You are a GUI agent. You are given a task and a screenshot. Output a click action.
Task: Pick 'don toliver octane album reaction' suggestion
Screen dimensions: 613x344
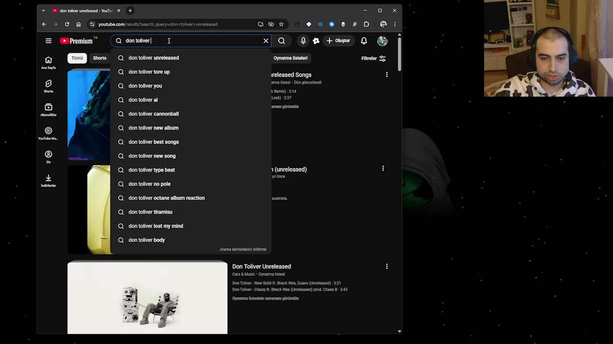[x=191, y=198]
